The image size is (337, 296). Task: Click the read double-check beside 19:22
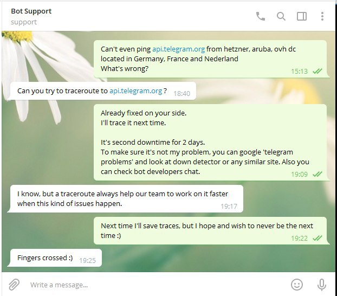pyautogui.click(x=317, y=238)
